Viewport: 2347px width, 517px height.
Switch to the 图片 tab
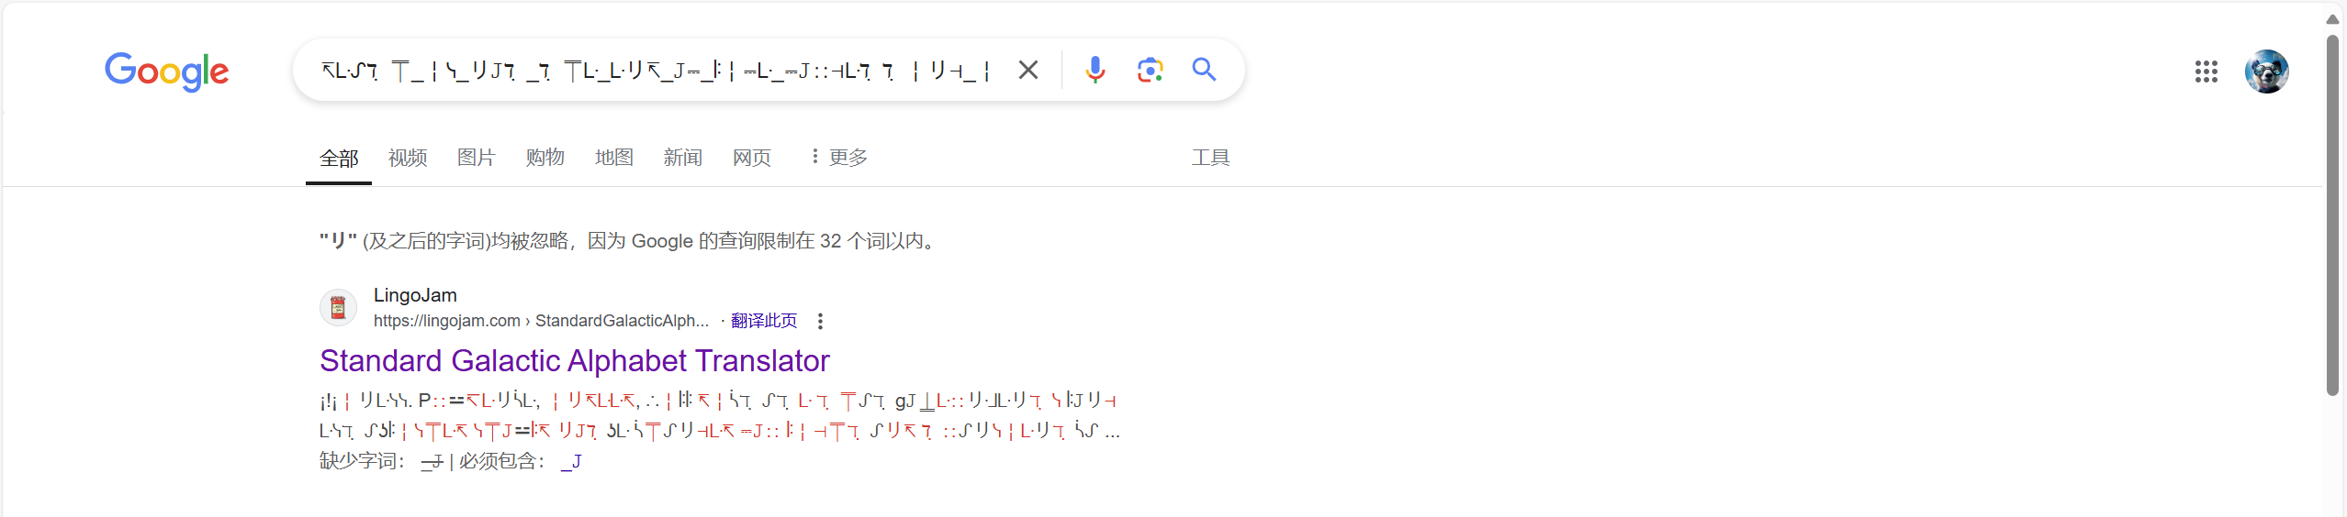476,158
